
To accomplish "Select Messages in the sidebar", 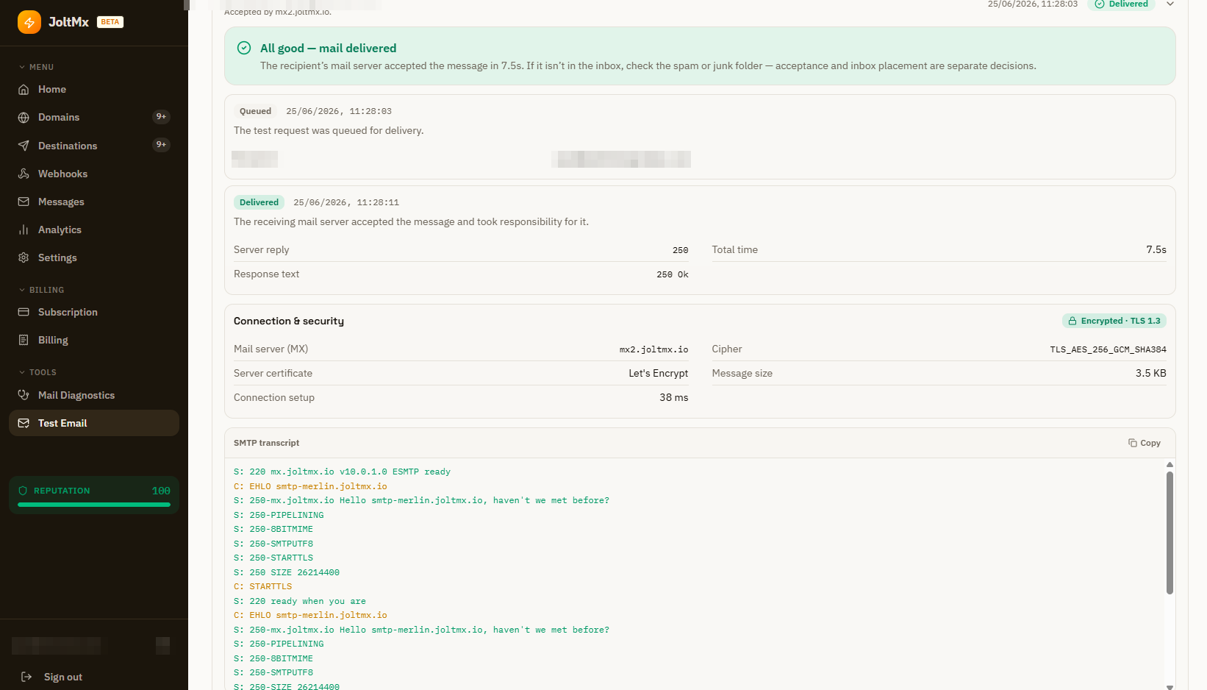I will click(94, 202).
